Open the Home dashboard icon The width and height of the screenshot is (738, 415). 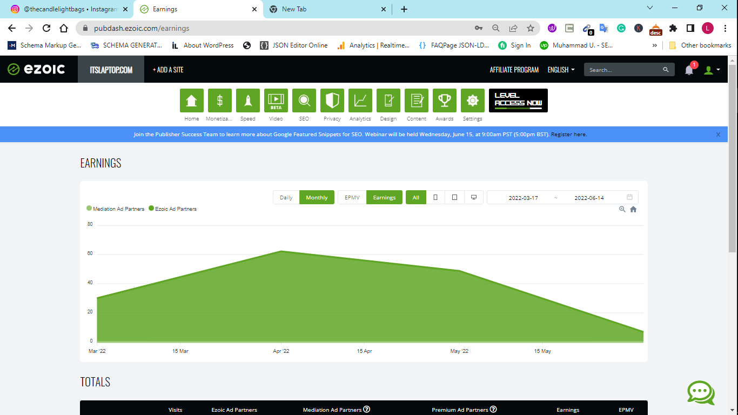(191, 101)
